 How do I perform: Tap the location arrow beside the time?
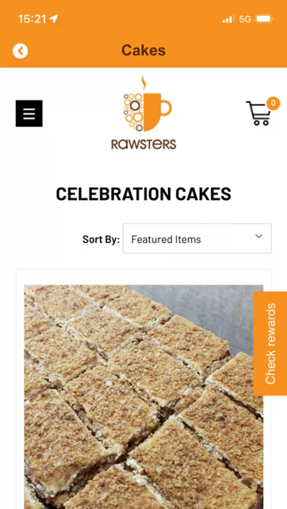point(54,19)
